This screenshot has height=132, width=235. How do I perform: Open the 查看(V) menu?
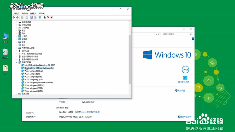33,14
